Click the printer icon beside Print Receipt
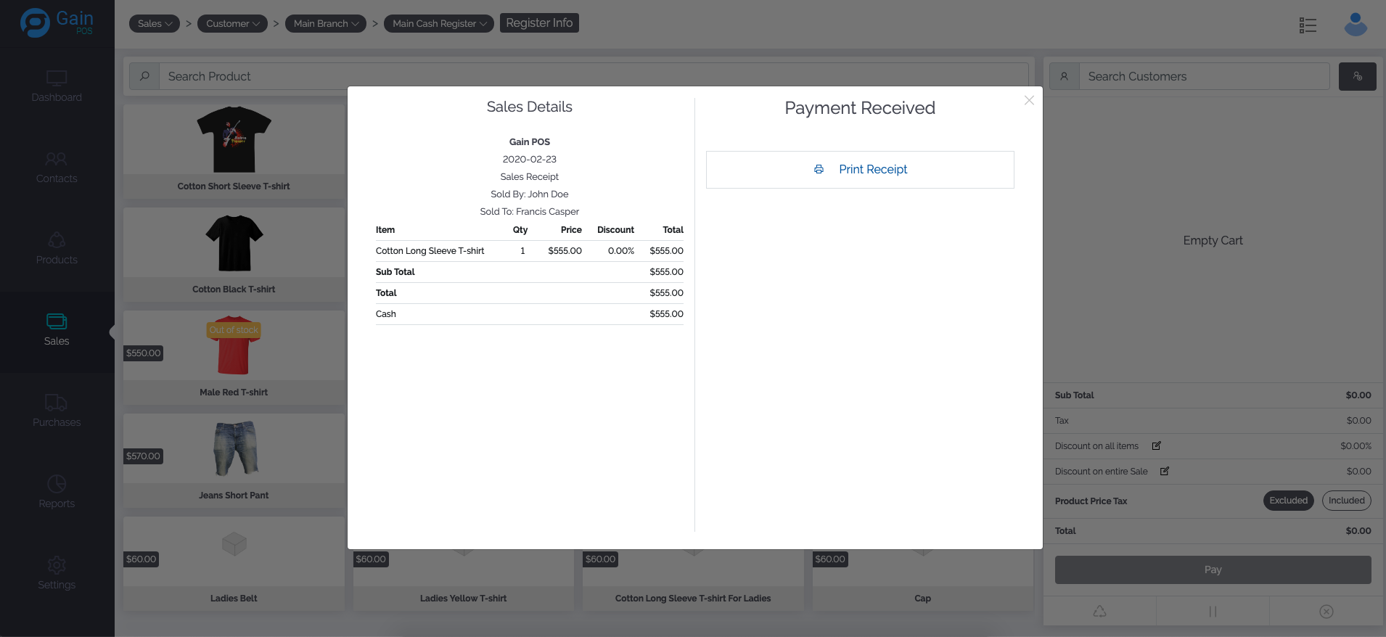1386x637 pixels. pos(819,169)
